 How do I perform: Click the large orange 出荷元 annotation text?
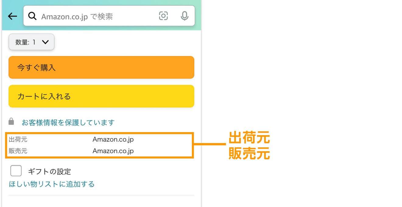pyautogui.click(x=249, y=138)
